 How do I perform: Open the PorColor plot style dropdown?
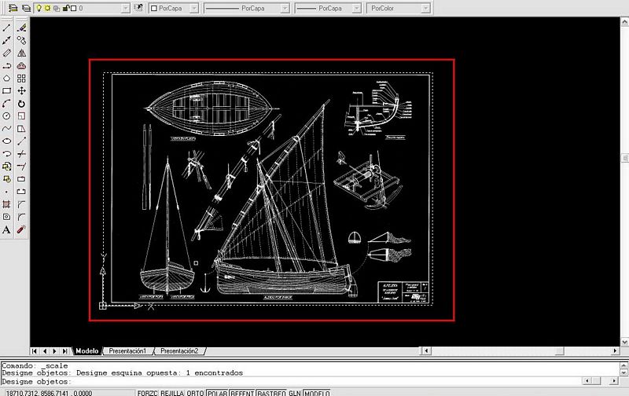coord(425,9)
